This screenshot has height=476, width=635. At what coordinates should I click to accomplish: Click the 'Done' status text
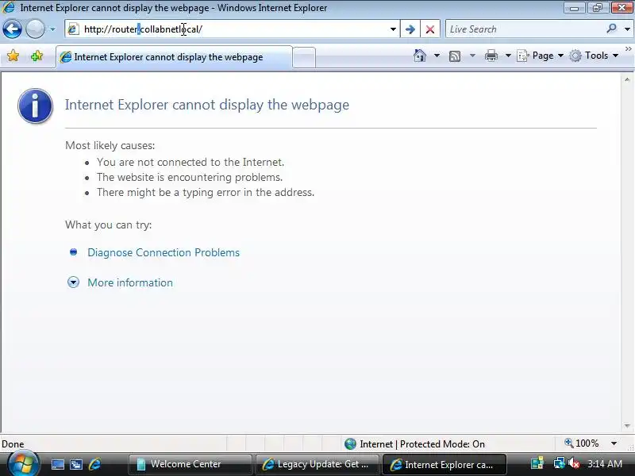13,444
